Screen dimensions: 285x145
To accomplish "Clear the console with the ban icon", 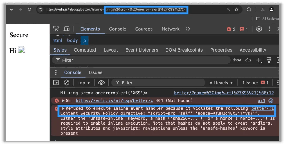I will point(66,83).
